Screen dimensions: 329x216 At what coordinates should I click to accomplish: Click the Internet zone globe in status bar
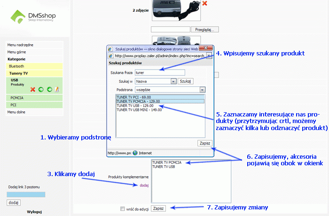coord(135,153)
